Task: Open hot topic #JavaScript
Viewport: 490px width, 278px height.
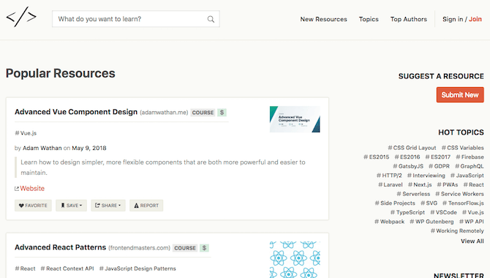Action: 467,176
